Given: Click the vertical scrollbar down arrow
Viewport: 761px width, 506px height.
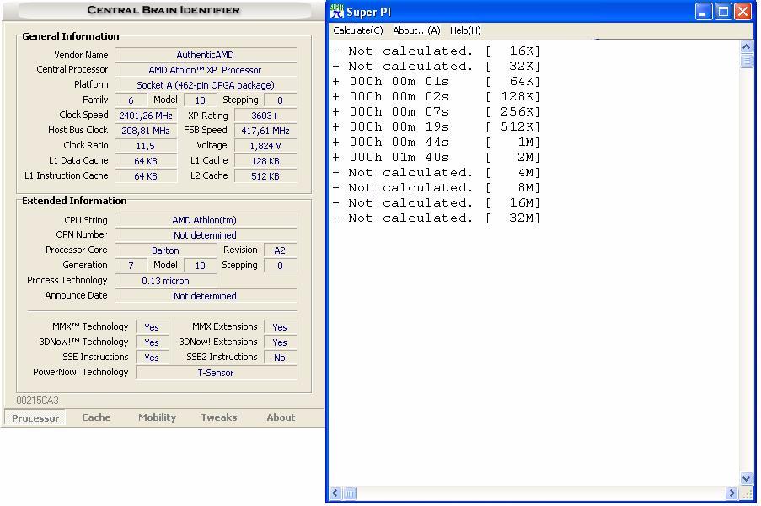Looking at the screenshot, I should point(747,478).
